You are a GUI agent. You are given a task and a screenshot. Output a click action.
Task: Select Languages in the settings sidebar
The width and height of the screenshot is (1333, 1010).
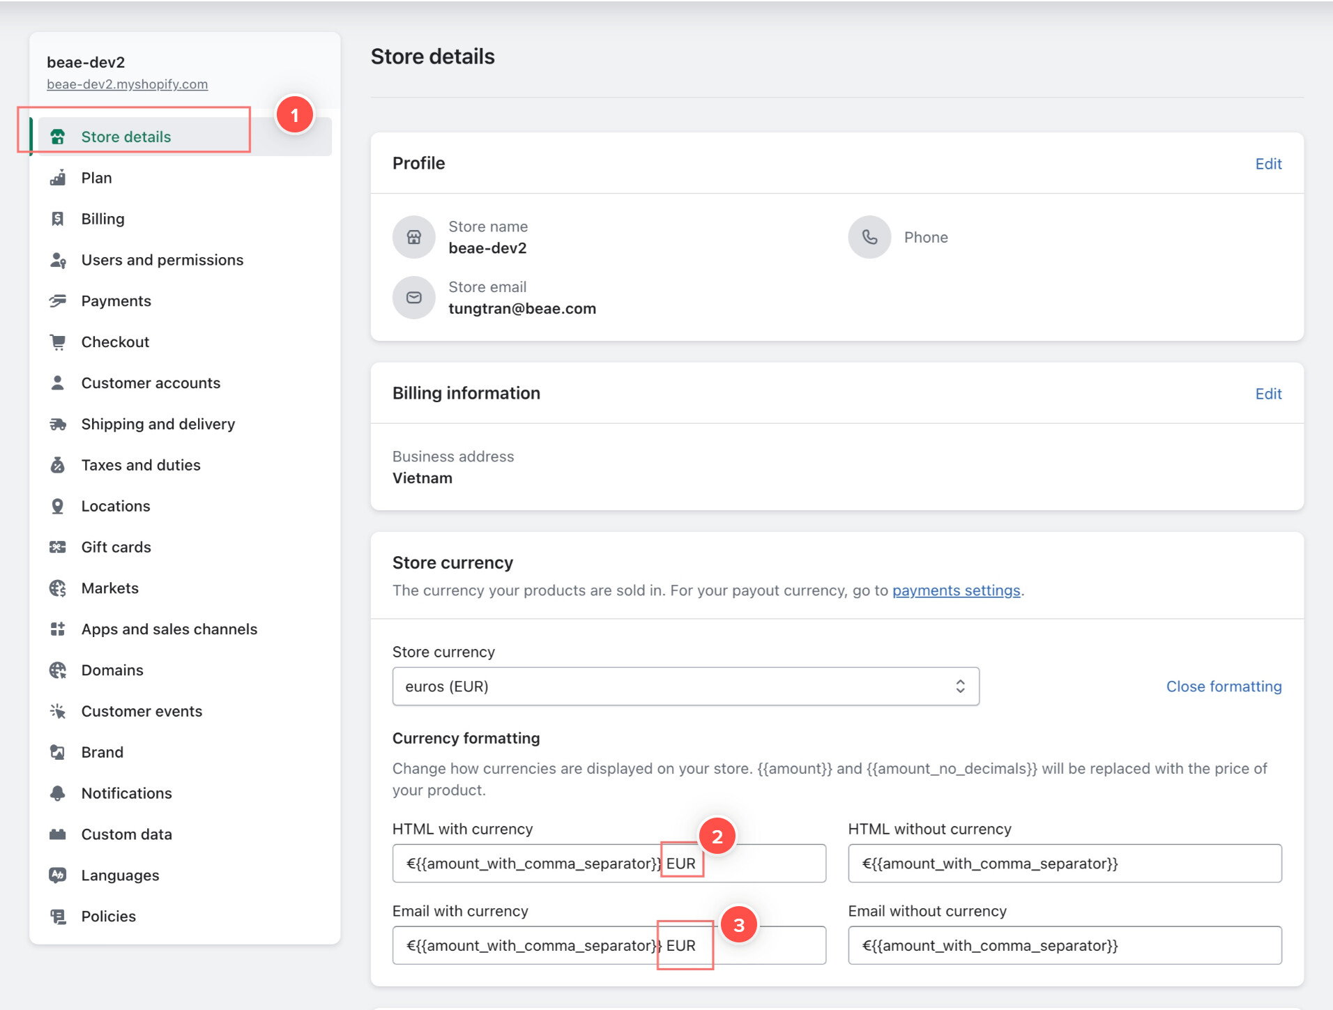click(120, 875)
